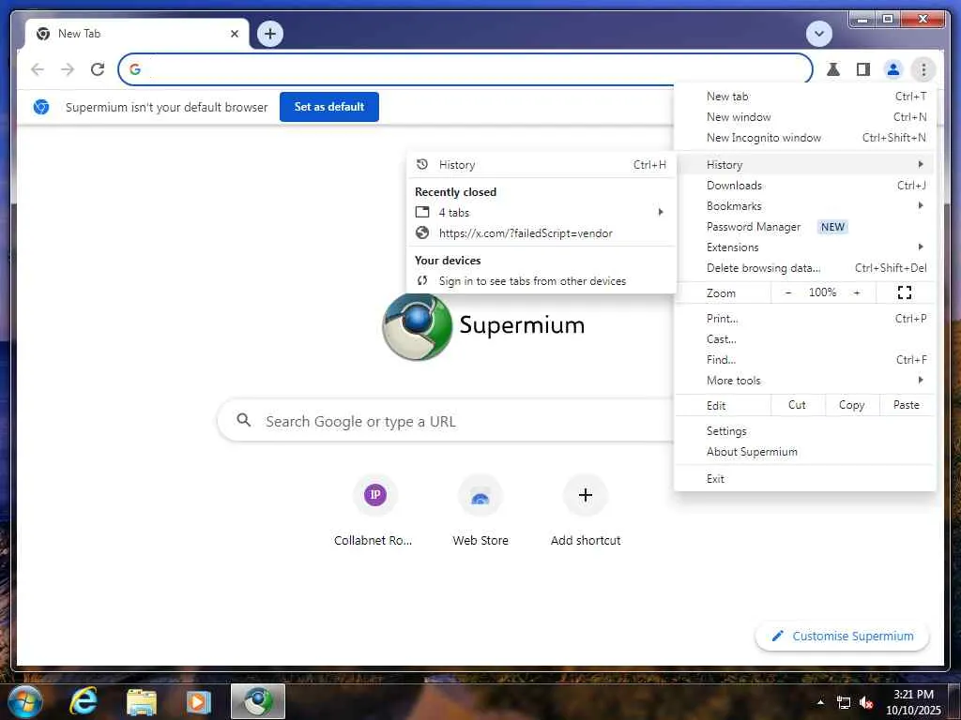Click the taskbar clock showing 3:21 PM
The width and height of the screenshot is (961, 720).
[913, 701]
